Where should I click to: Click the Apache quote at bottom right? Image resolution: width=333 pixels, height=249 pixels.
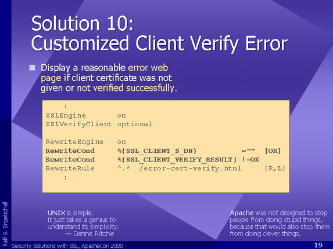click(280, 223)
